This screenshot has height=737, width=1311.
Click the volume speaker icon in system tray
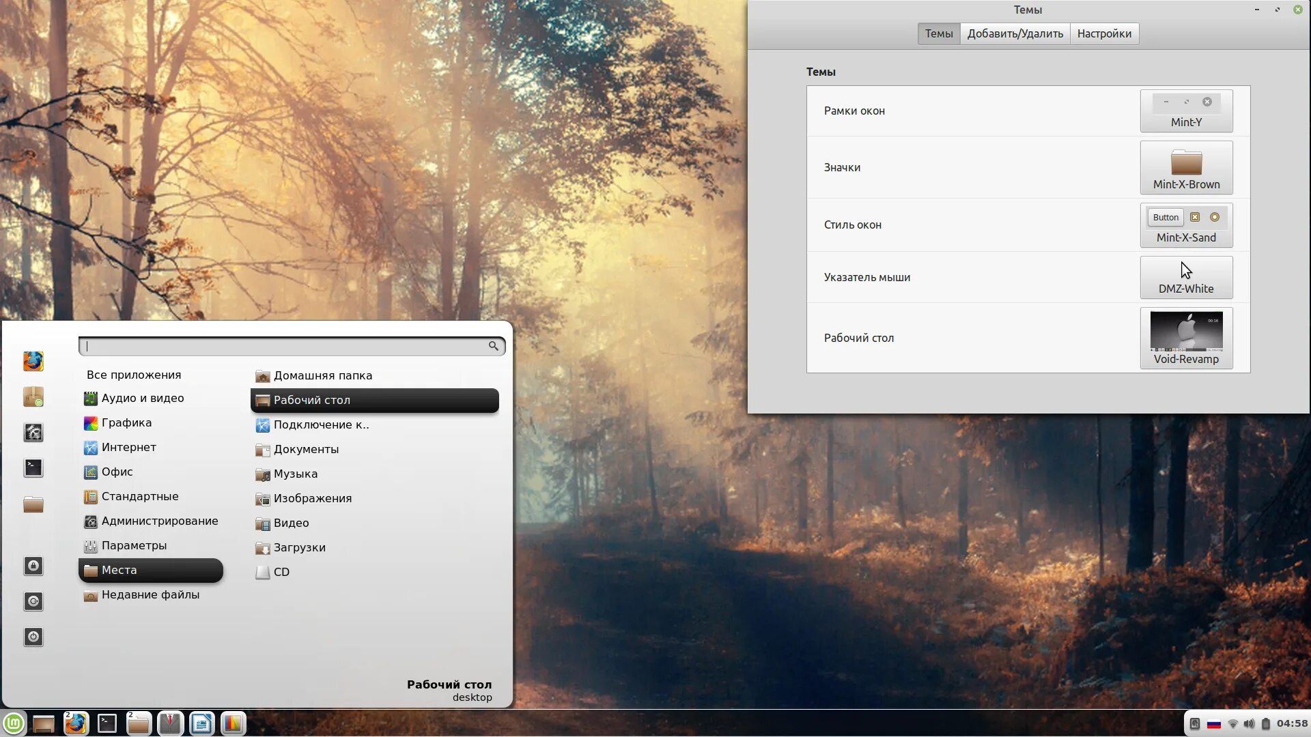[1249, 724]
